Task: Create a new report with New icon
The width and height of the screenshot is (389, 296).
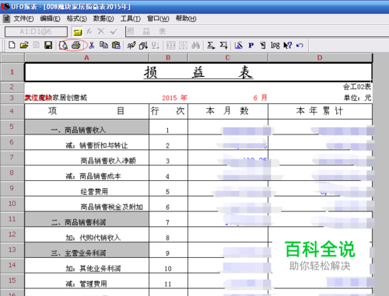Action: pos(12,45)
